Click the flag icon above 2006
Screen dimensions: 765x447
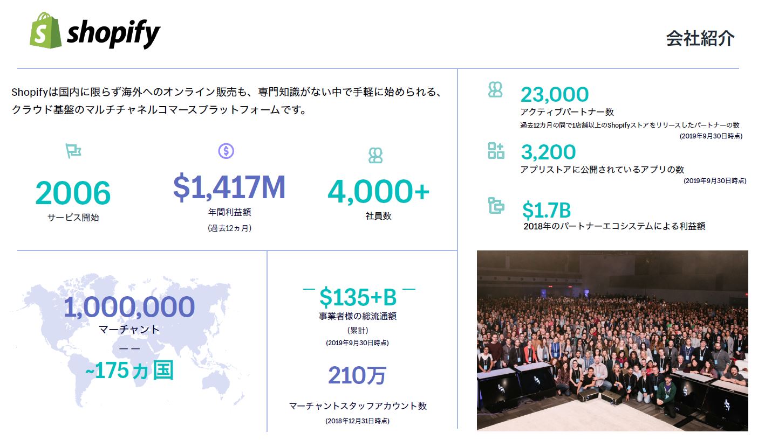click(73, 151)
